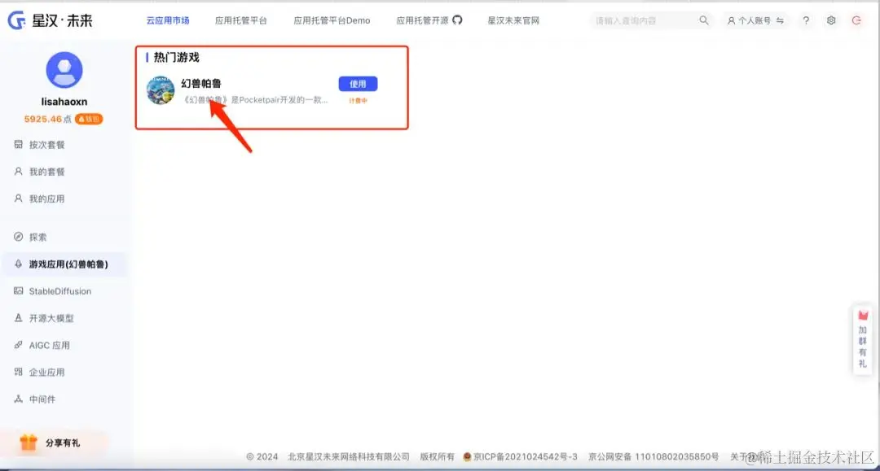Open the help question mark icon

(806, 20)
